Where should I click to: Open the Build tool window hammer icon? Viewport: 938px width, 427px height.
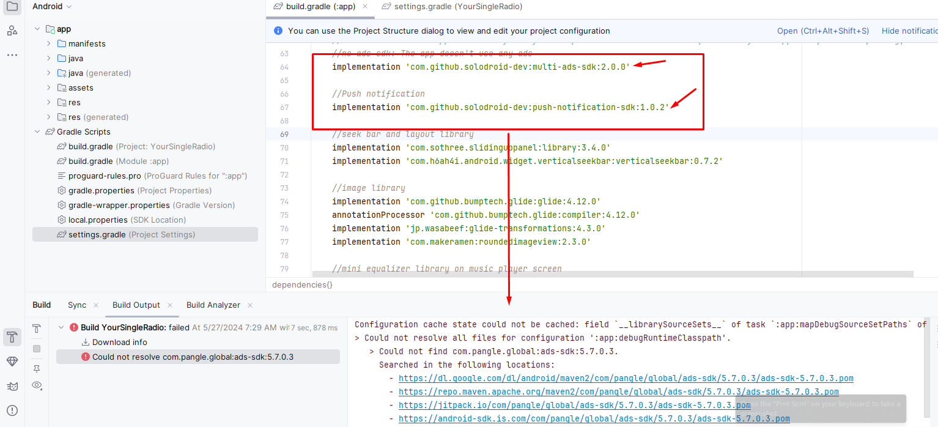(12, 336)
